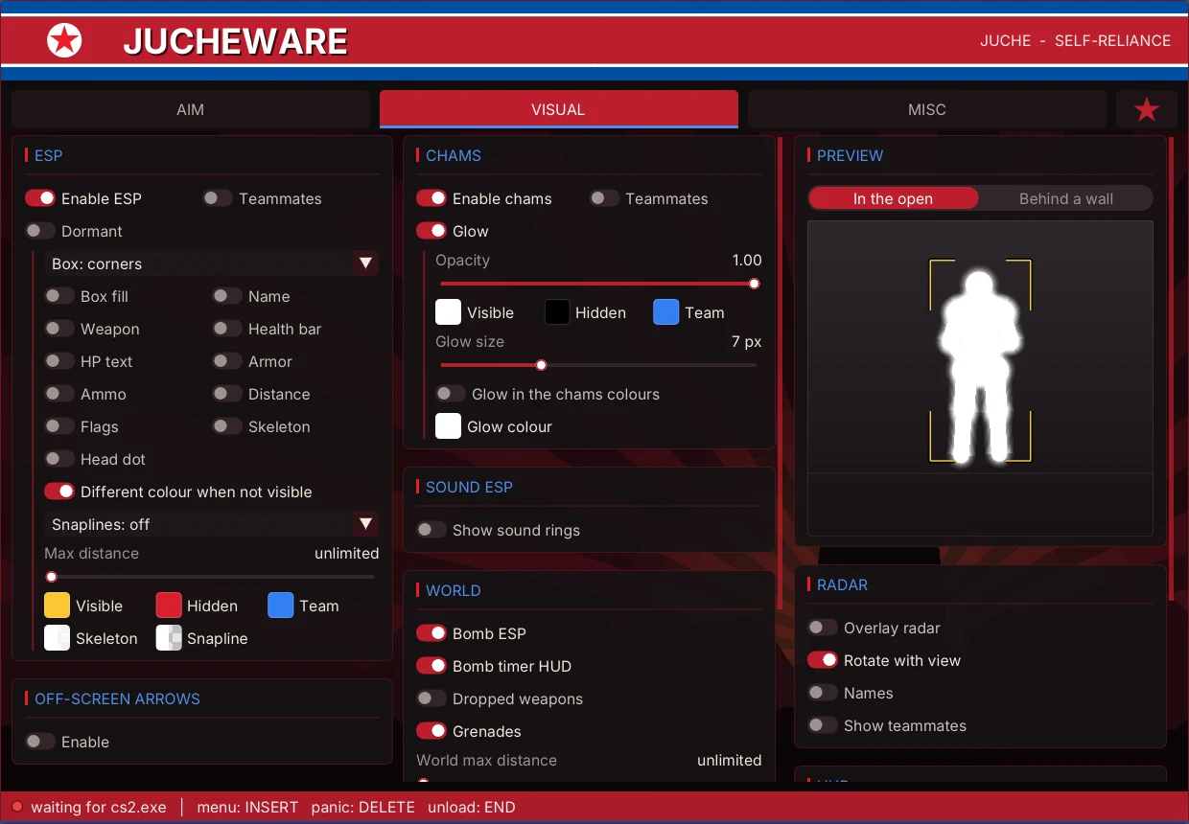
Task: Click the blue chams Team swatch
Action: (x=666, y=312)
